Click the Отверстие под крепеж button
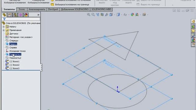The height and width of the screenshot is (110, 196). (x=115, y=3)
